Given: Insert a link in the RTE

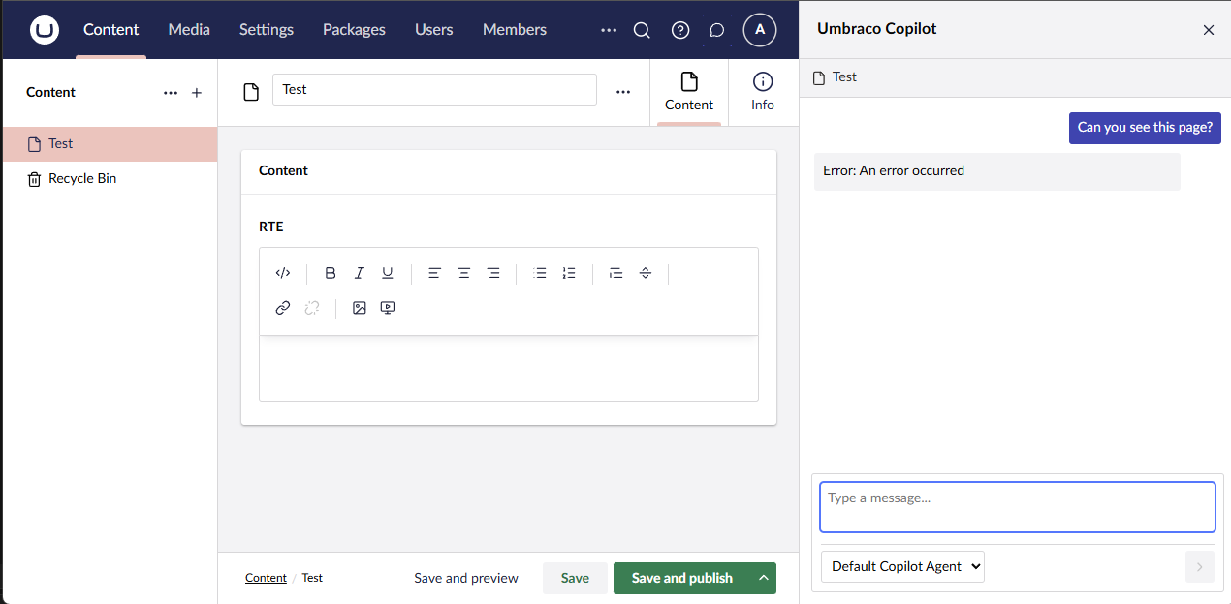Looking at the screenshot, I should (283, 308).
